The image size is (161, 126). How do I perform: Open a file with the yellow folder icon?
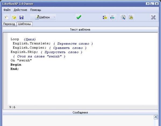tap(14, 17)
